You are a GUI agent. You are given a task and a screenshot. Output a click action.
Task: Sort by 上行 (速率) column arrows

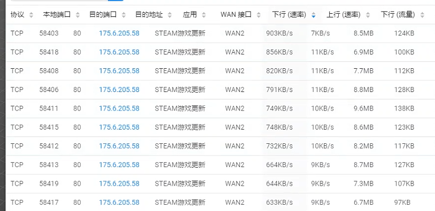368,15
